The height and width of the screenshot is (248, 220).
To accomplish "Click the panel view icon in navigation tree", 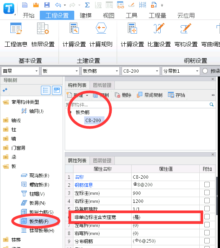I will click(x=57, y=90).
